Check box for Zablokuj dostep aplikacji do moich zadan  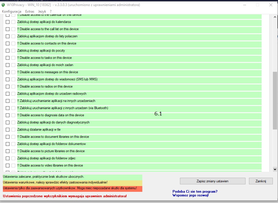pyautogui.click(x=8, y=65)
